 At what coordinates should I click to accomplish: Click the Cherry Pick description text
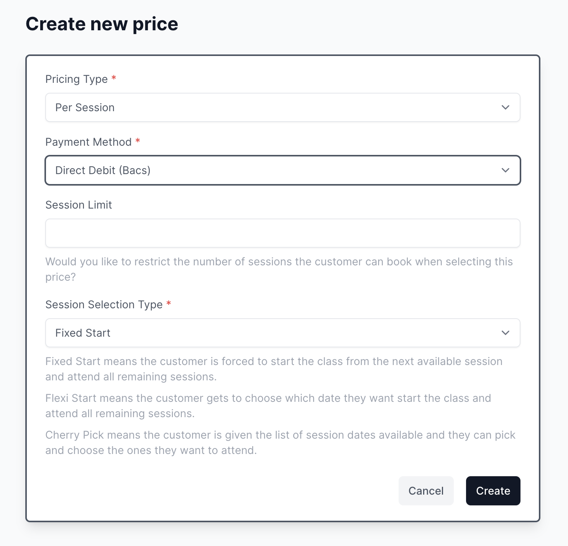[x=280, y=442]
